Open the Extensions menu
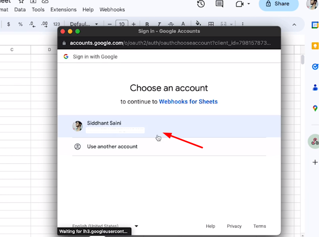319x237 pixels. [63, 10]
